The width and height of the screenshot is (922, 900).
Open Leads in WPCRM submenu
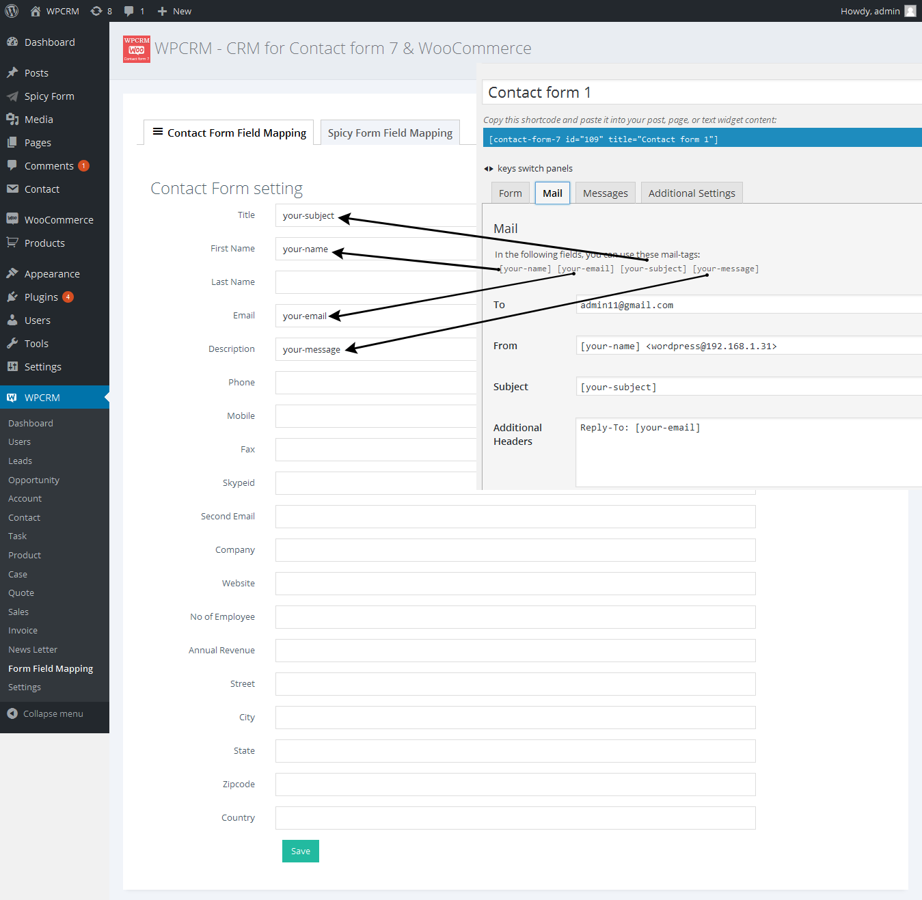[21, 461]
